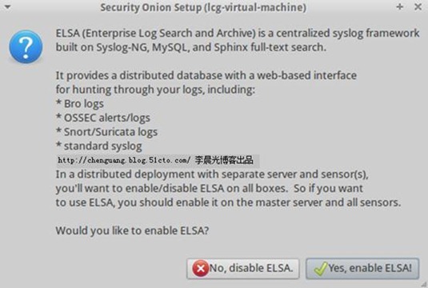Screen dimensions: 428x288
Task: Click the "ELSA (Enterprise Log Search" sentence
Action: pos(238,33)
